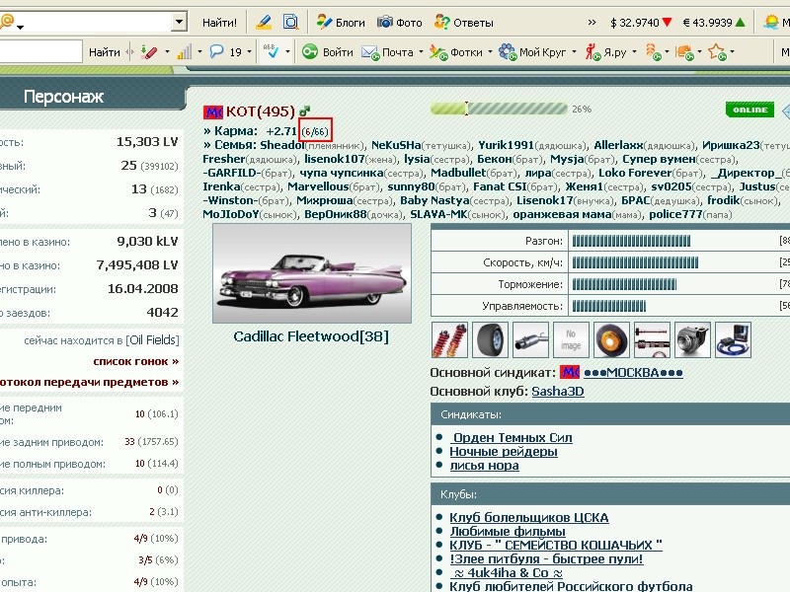Open the Ночные рейдеры syndicate
This screenshot has height=592, width=790.
coord(504,452)
